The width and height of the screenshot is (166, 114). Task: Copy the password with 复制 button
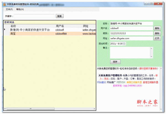[x=157, y=33]
